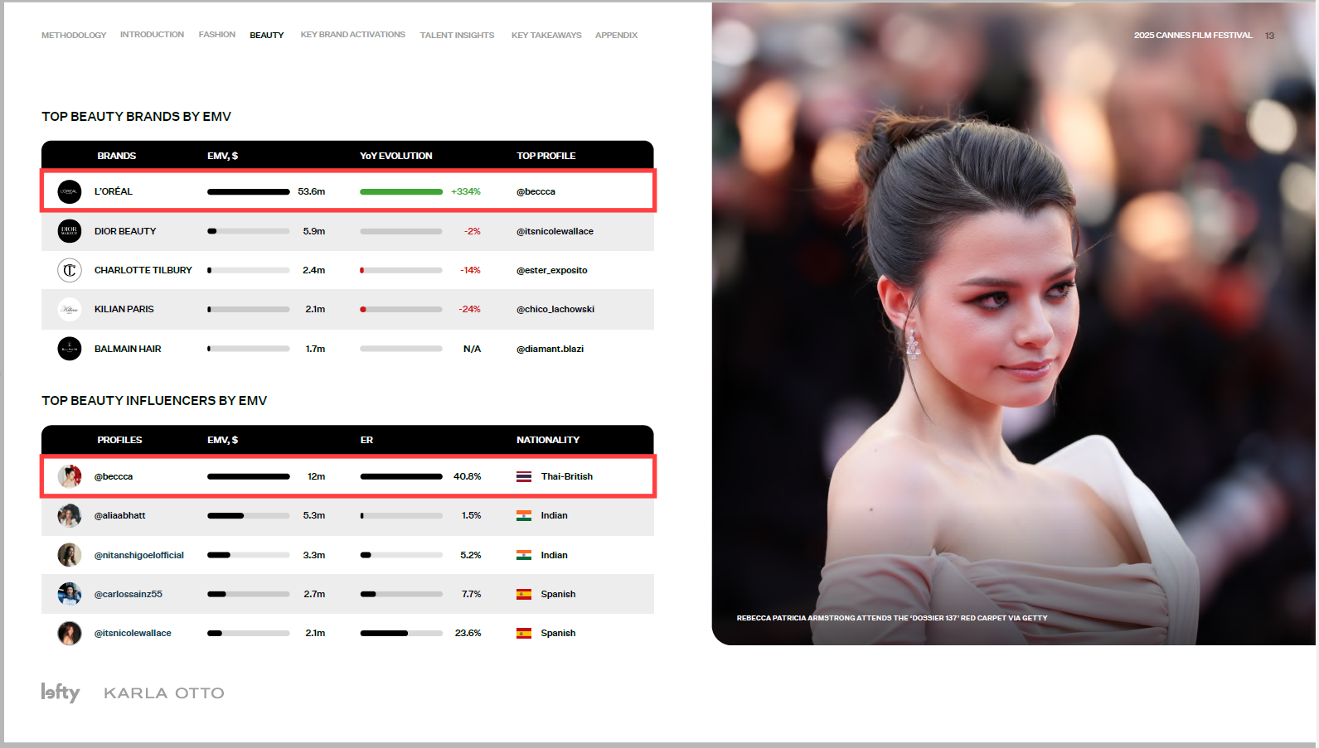Click the -24% value for Kilian Paris
The height and width of the screenshot is (748, 1319).
tap(469, 309)
